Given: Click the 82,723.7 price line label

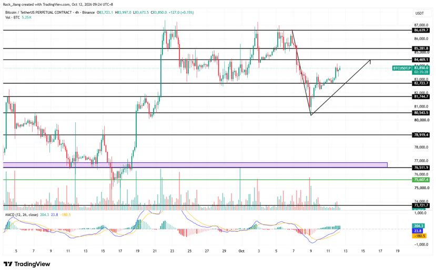Looking at the screenshot, I should coord(421,83).
